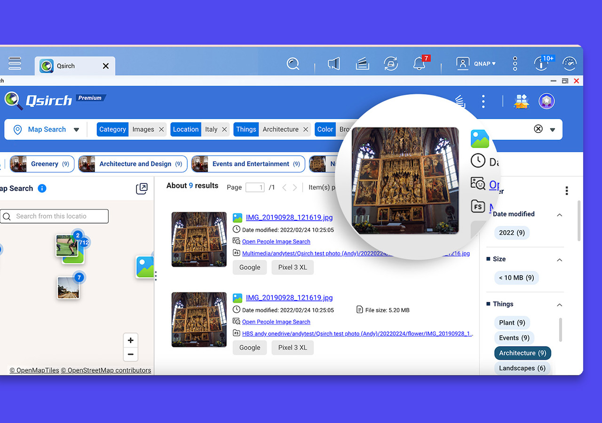This screenshot has height=423, width=602.
Task: Open Multimedia/andytest folder path link
Action: click(356, 253)
